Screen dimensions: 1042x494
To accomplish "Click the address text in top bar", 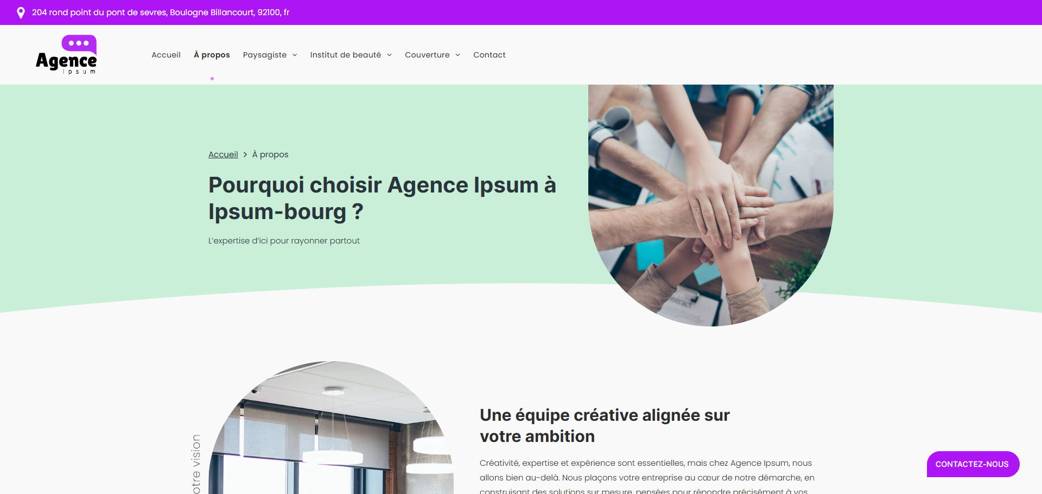I will [161, 12].
